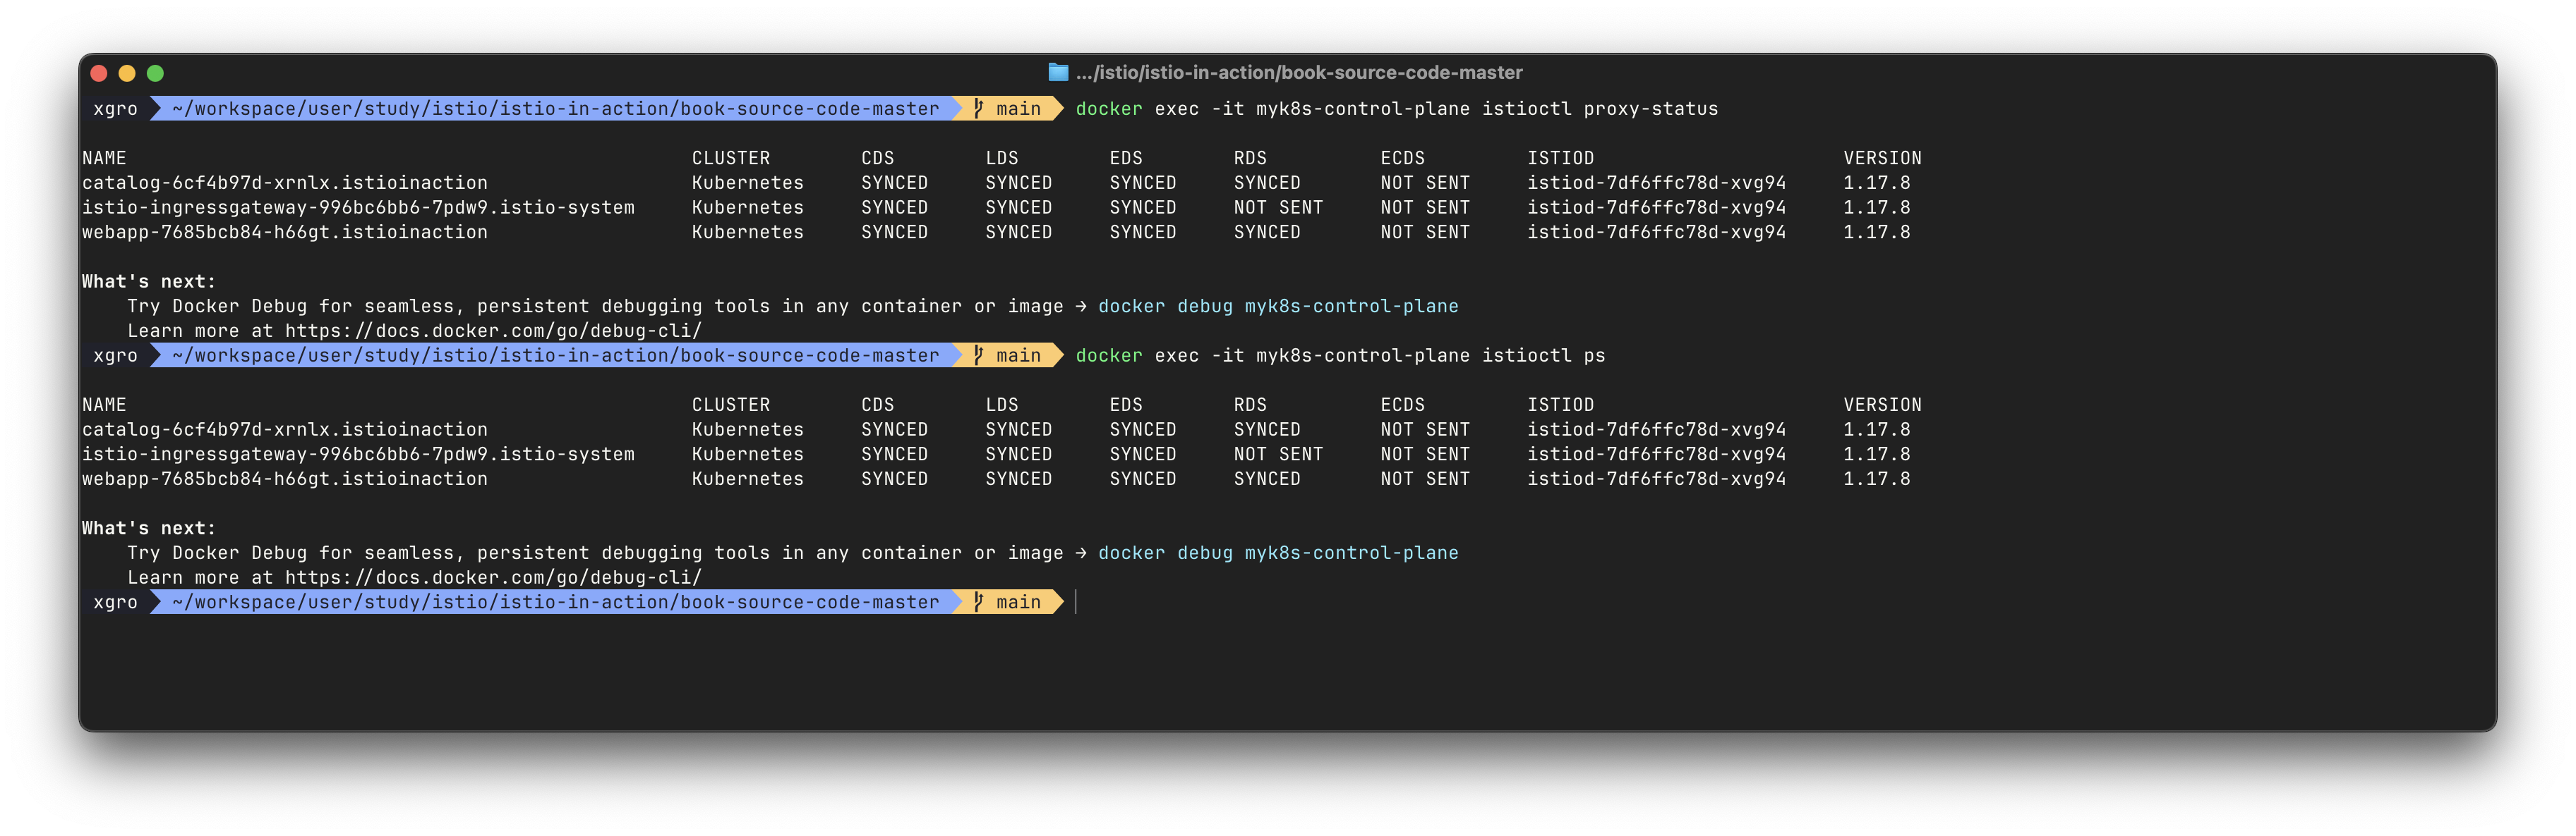
Task: Click the folder icon in the title bar
Action: tap(1057, 72)
